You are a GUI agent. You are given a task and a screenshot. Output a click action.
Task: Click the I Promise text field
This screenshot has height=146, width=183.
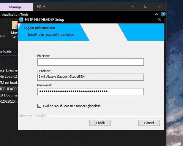click(90, 77)
